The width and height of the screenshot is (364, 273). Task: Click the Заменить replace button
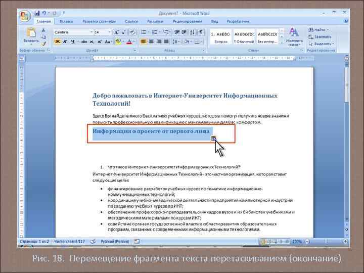[x=320, y=37]
